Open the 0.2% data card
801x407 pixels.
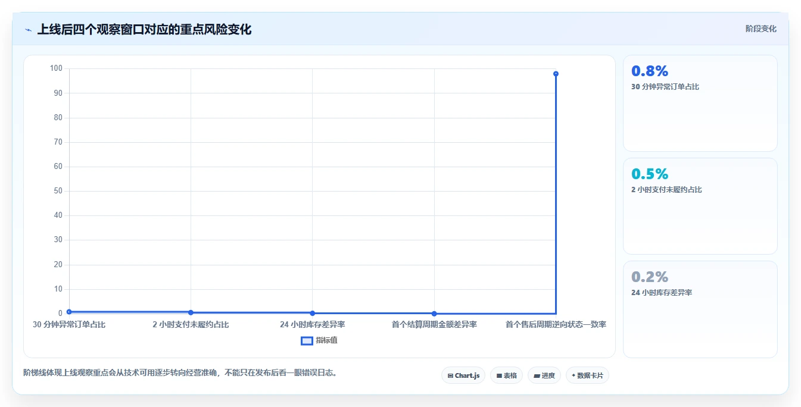point(700,309)
